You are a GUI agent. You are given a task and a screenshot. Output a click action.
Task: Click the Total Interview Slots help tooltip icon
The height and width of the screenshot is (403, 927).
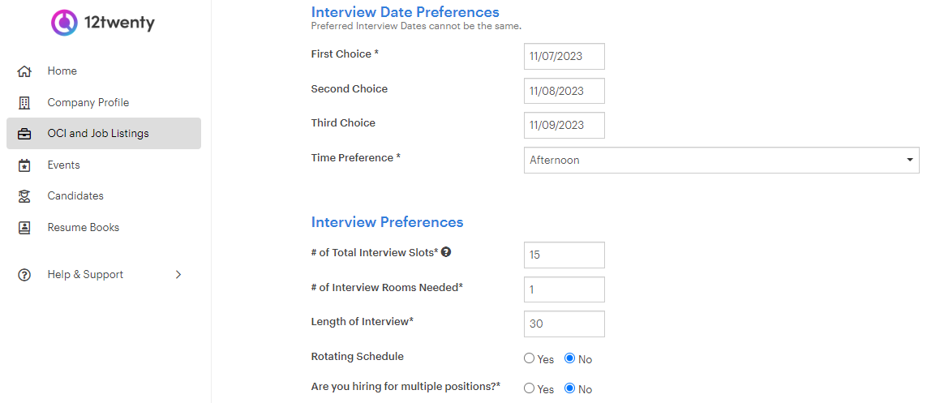pyautogui.click(x=446, y=251)
